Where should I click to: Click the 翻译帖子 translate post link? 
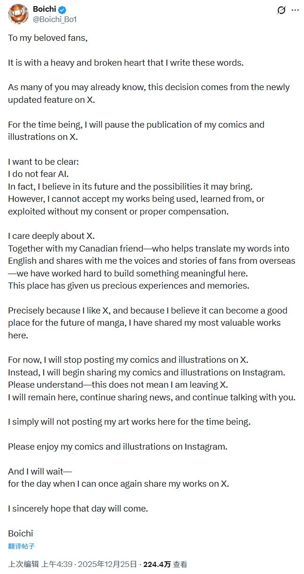22,546
